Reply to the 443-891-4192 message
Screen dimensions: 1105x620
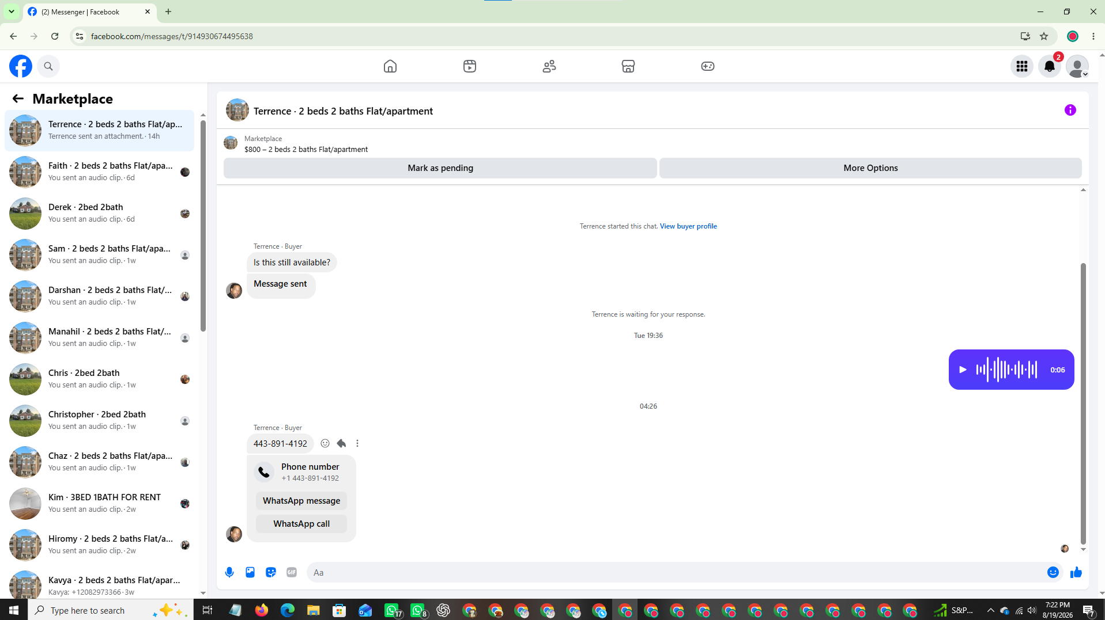[341, 443]
